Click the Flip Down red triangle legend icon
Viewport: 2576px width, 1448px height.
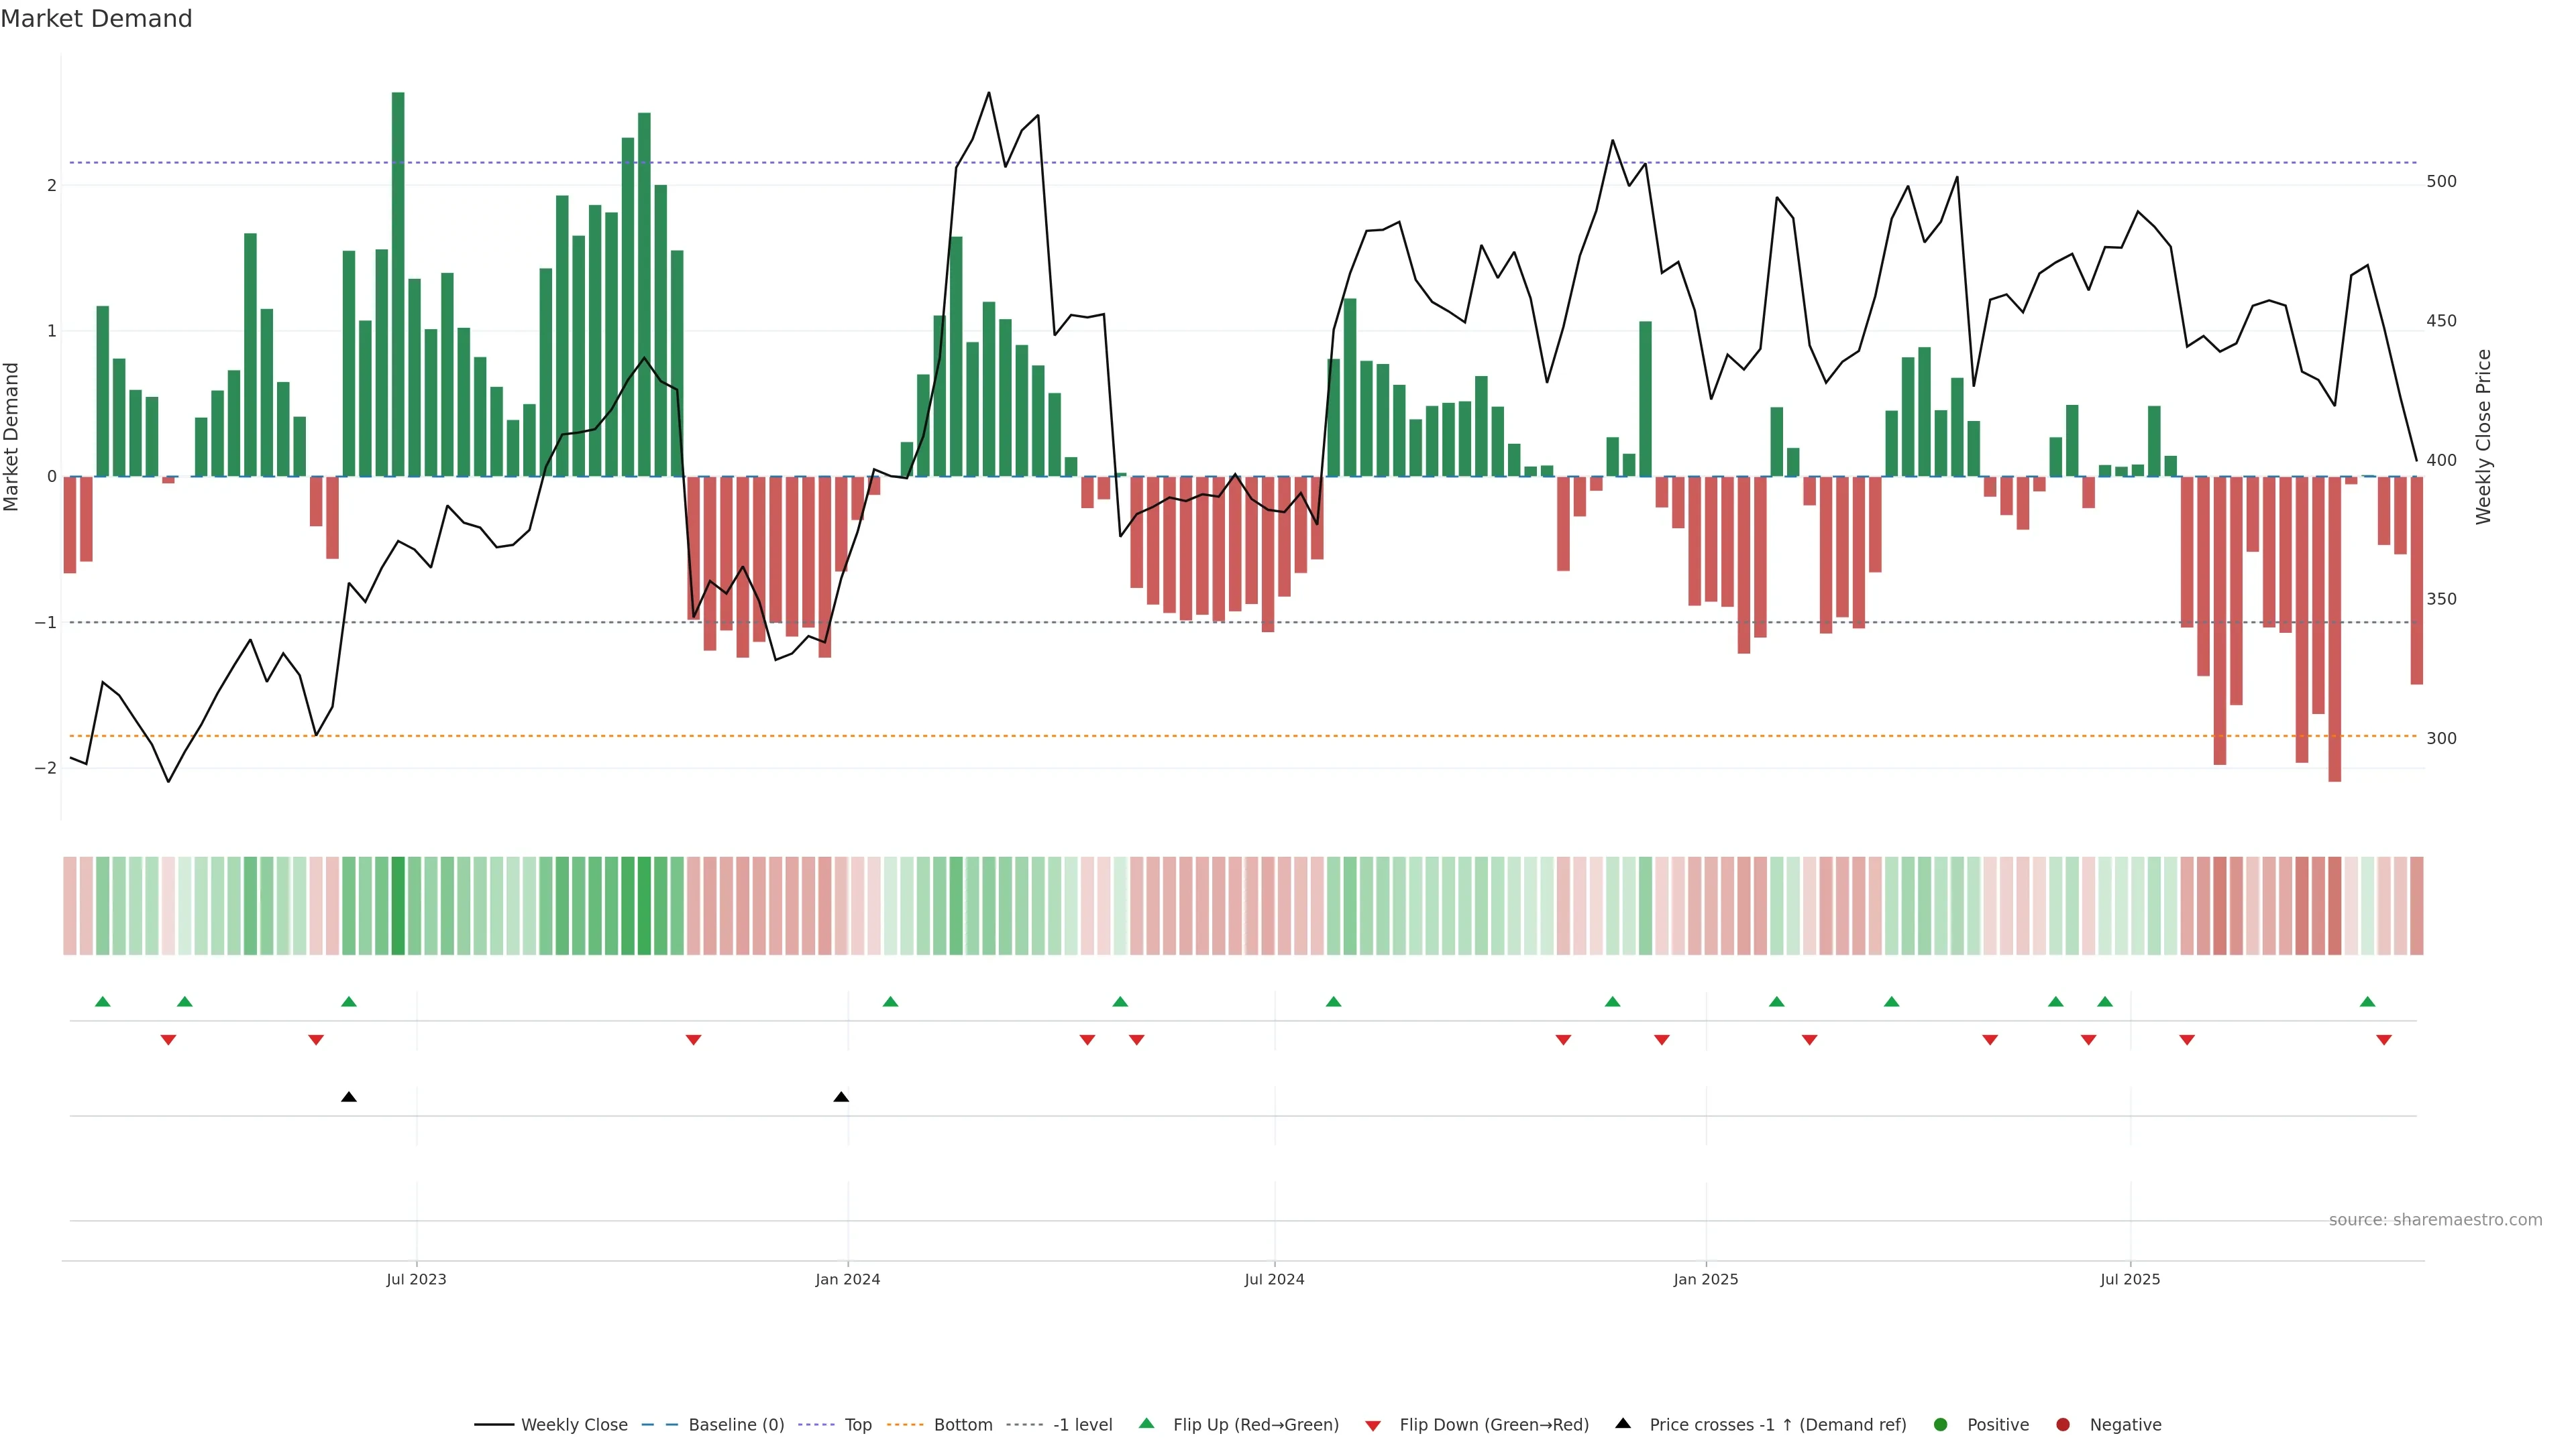tap(1373, 1425)
